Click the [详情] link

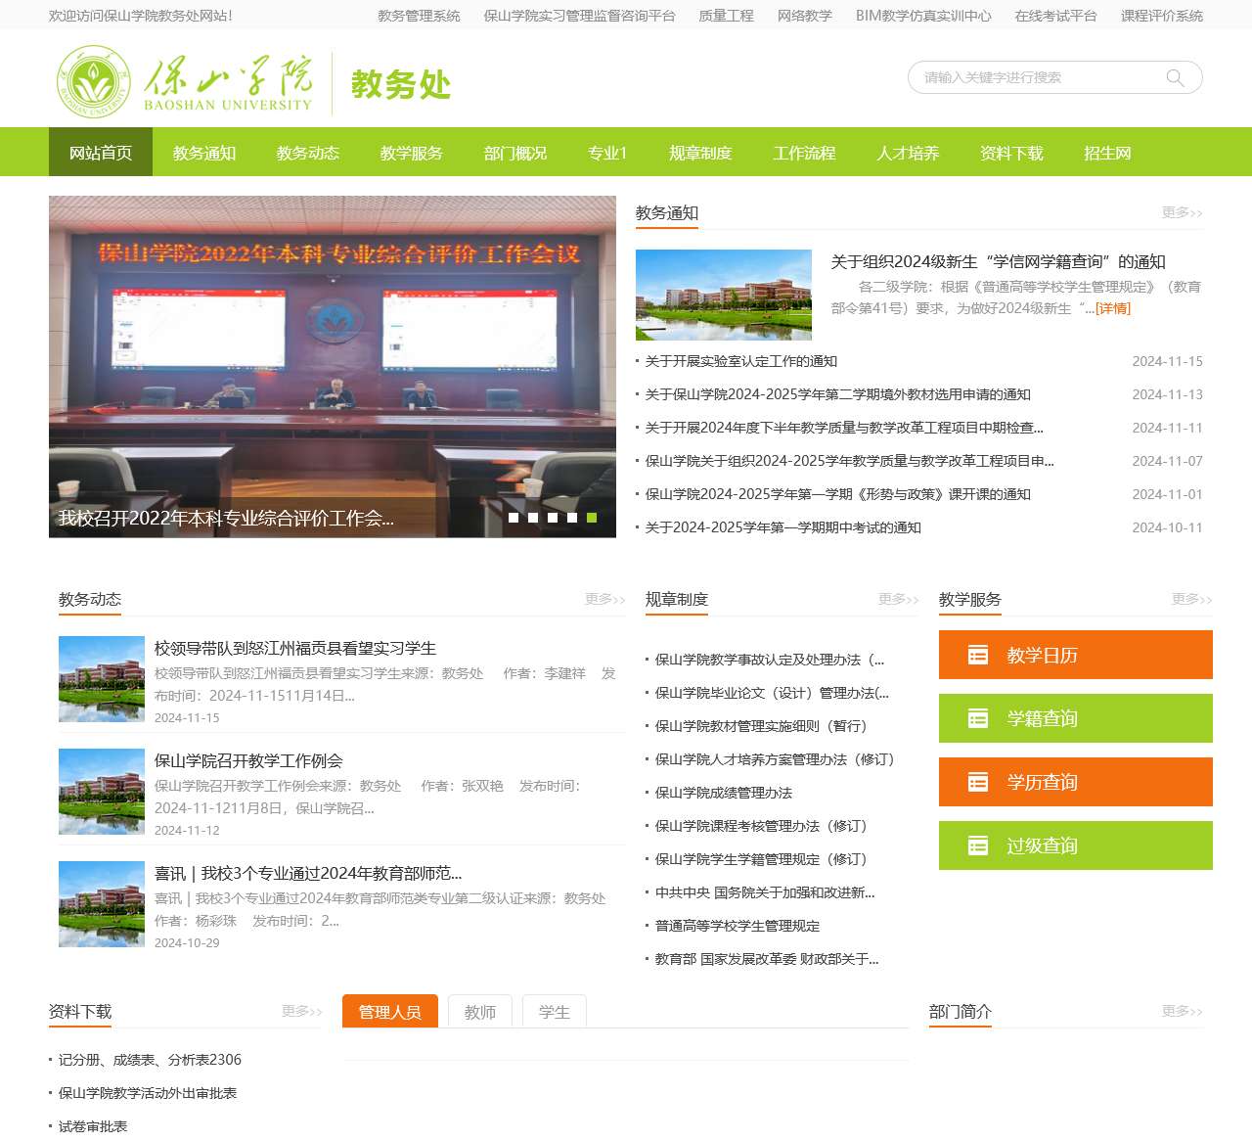(1112, 308)
